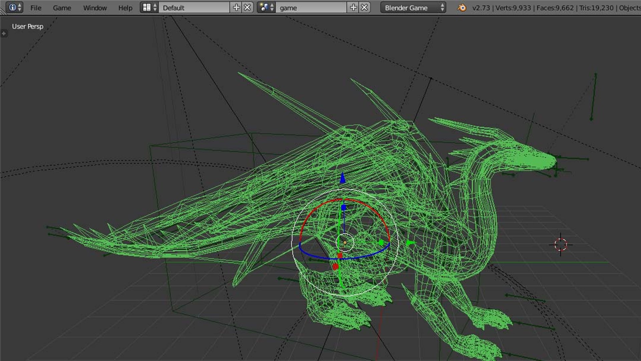The image size is (641, 361).
Task: Expand the tool shelf via small plus
Action: click(4, 33)
